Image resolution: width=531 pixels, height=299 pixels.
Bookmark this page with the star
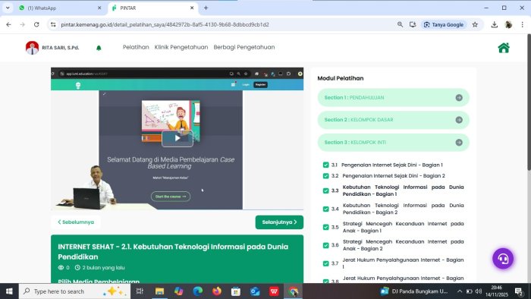click(x=475, y=24)
